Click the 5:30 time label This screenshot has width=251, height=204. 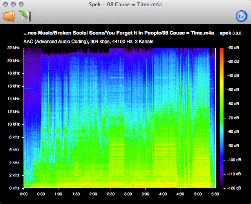point(215,194)
